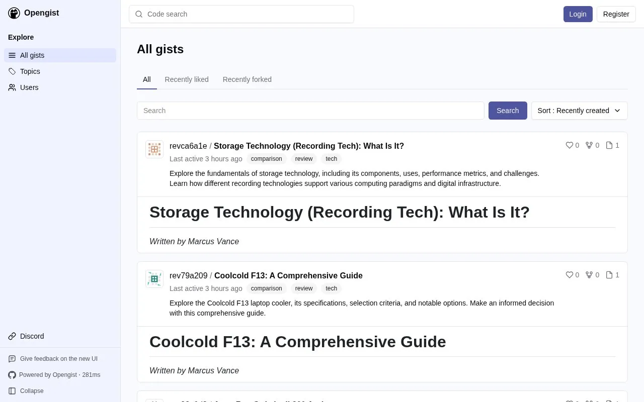Switch to the Recently liked tab
644x402 pixels.
pyautogui.click(x=187, y=79)
